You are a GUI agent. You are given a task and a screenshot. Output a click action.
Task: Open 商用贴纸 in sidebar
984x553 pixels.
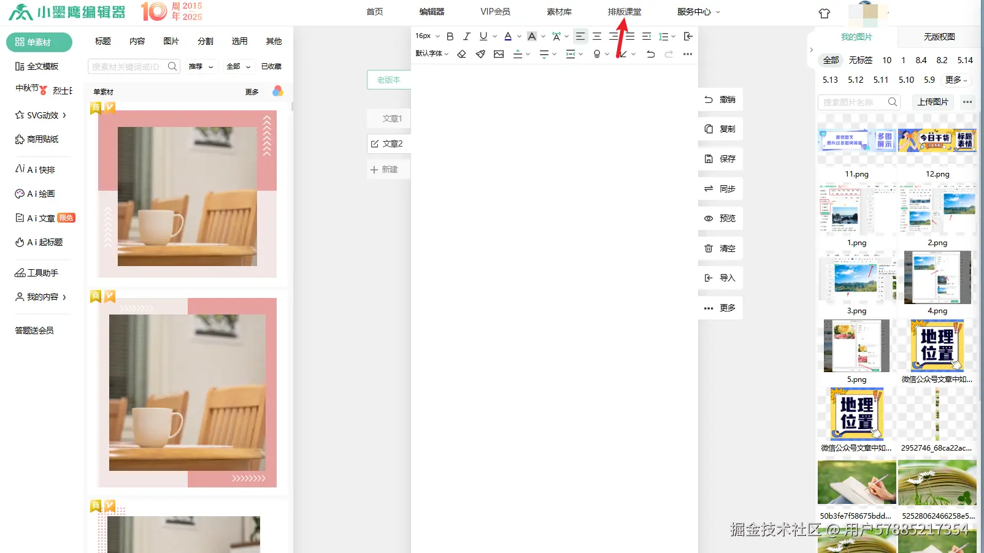pos(37,139)
